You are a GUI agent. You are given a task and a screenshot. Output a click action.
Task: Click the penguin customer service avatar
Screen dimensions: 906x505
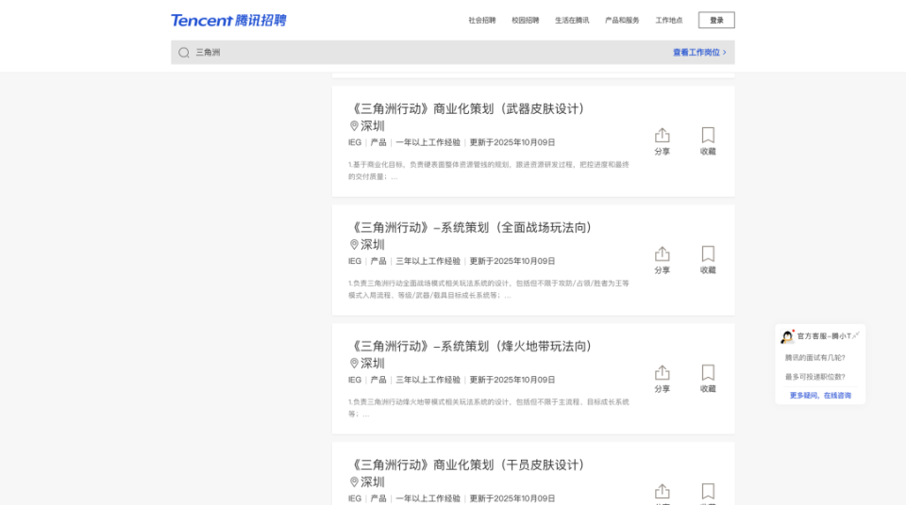[x=787, y=337]
